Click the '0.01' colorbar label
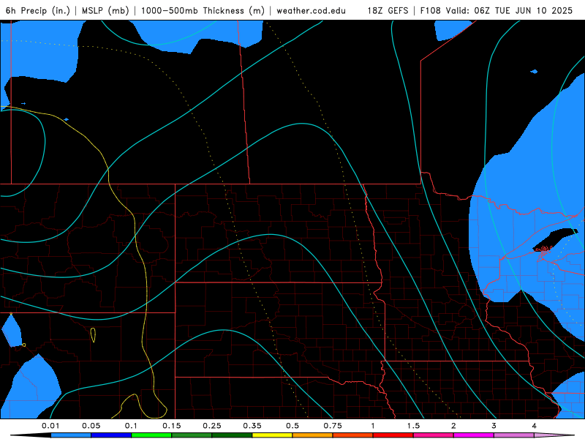585x439 pixels. click(x=50, y=426)
